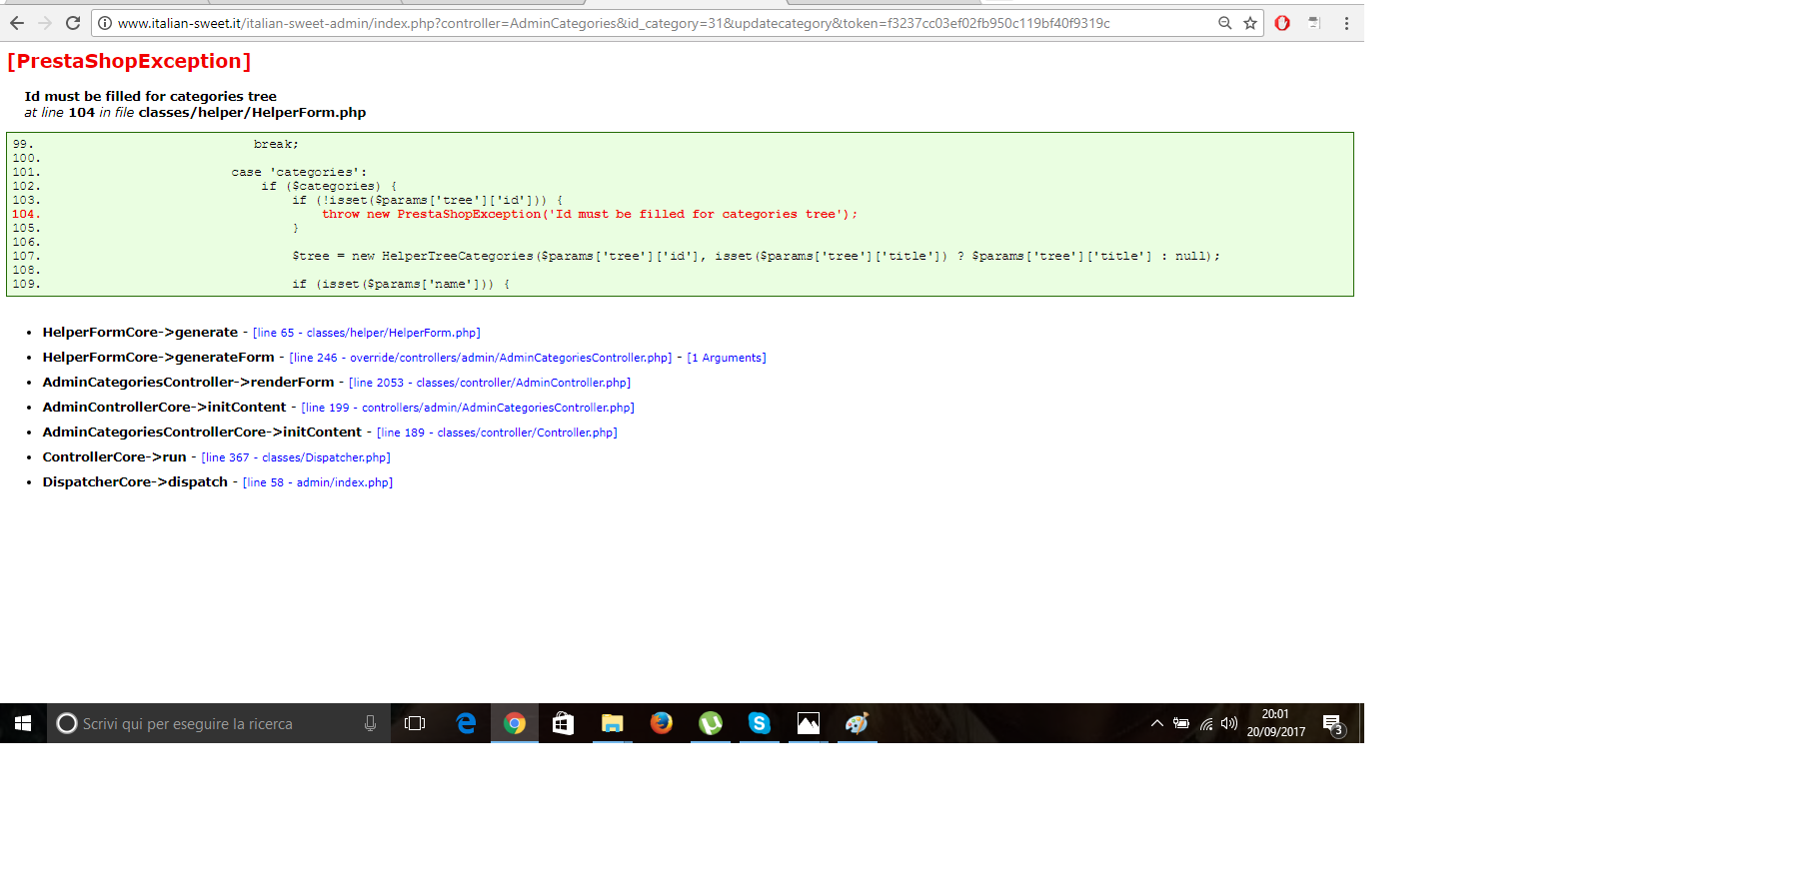This screenshot has width=1820, height=878.
Task: Click the 'DispatcherCore->dispatch' trace entry
Action: (135, 482)
